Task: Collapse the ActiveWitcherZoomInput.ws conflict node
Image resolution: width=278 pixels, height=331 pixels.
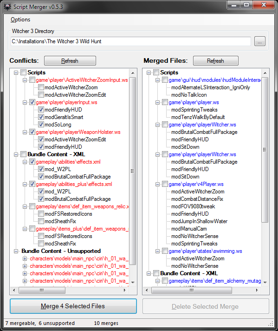Action: (25, 80)
